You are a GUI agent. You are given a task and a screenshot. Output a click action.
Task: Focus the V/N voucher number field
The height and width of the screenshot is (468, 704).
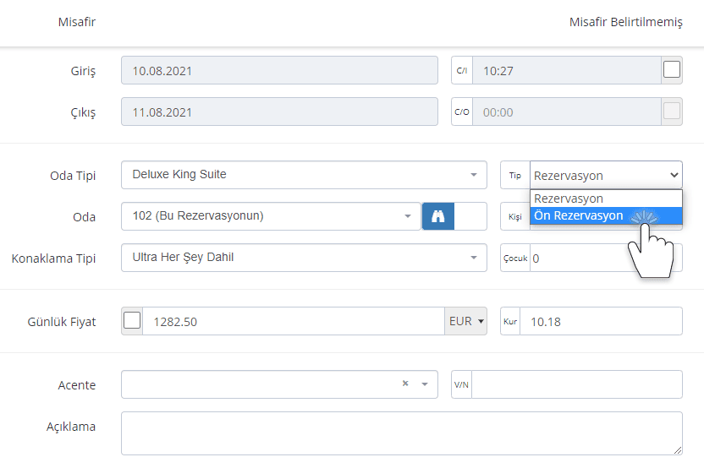577,384
